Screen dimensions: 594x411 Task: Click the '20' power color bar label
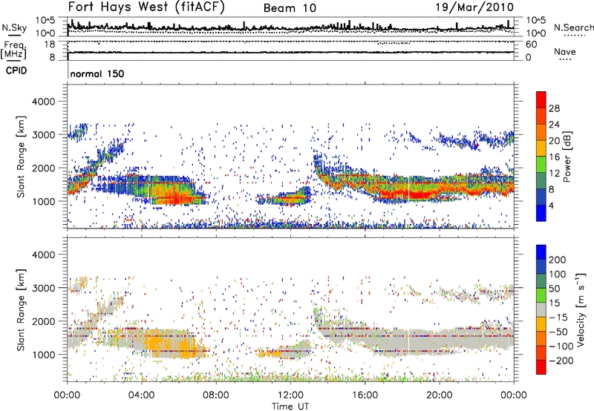pos(554,141)
